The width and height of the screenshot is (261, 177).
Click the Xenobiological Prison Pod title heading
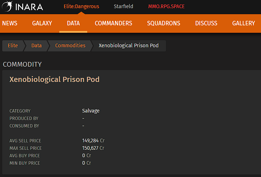[x=54, y=79]
